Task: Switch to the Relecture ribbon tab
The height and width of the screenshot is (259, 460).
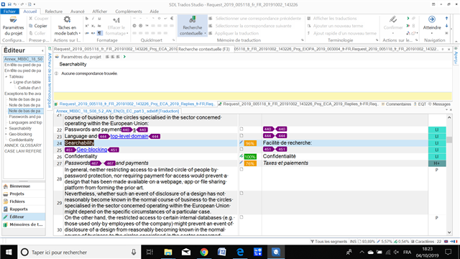Action: click(x=53, y=12)
